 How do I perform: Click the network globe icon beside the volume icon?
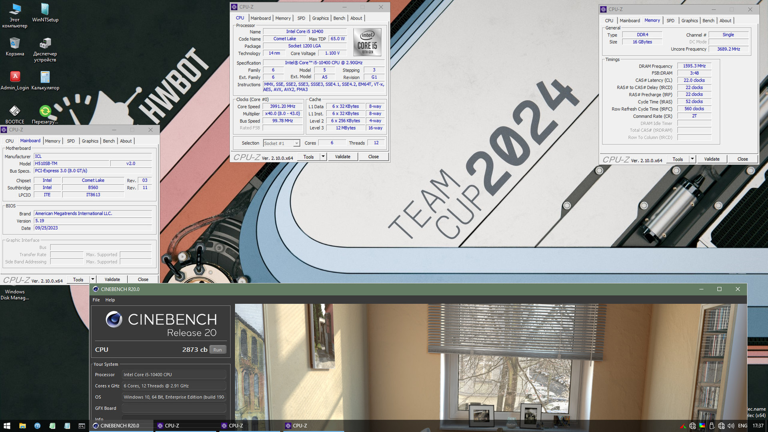pos(721,426)
